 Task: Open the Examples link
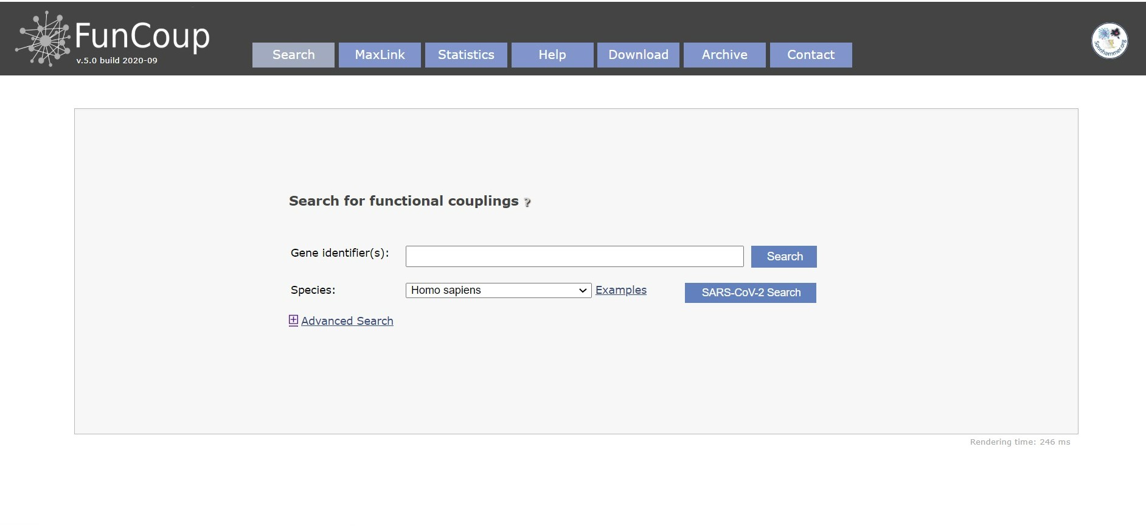[x=620, y=290]
